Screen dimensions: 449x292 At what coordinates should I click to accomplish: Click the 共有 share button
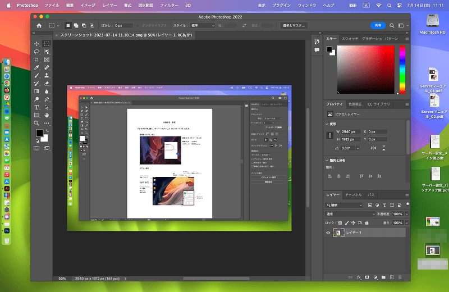coord(378,25)
